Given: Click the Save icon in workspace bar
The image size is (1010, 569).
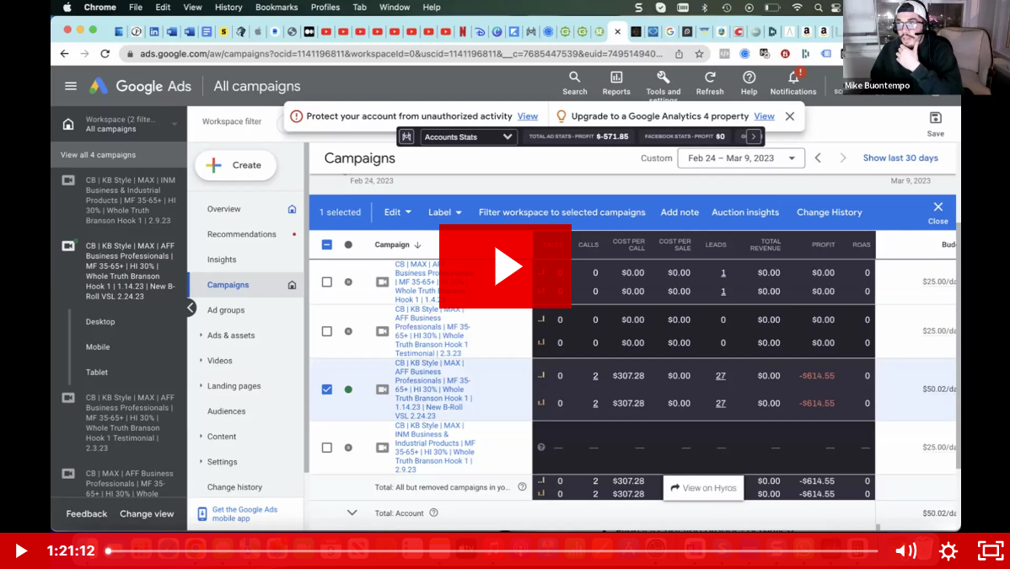Looking at the screenshot, I should tap(935, 118).
